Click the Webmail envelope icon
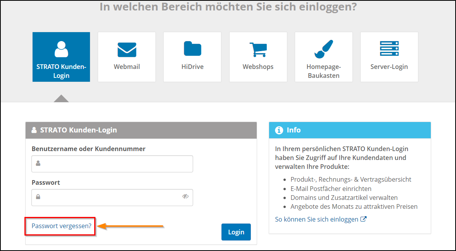This screenshot has width=456, height=251. (127, 50)
